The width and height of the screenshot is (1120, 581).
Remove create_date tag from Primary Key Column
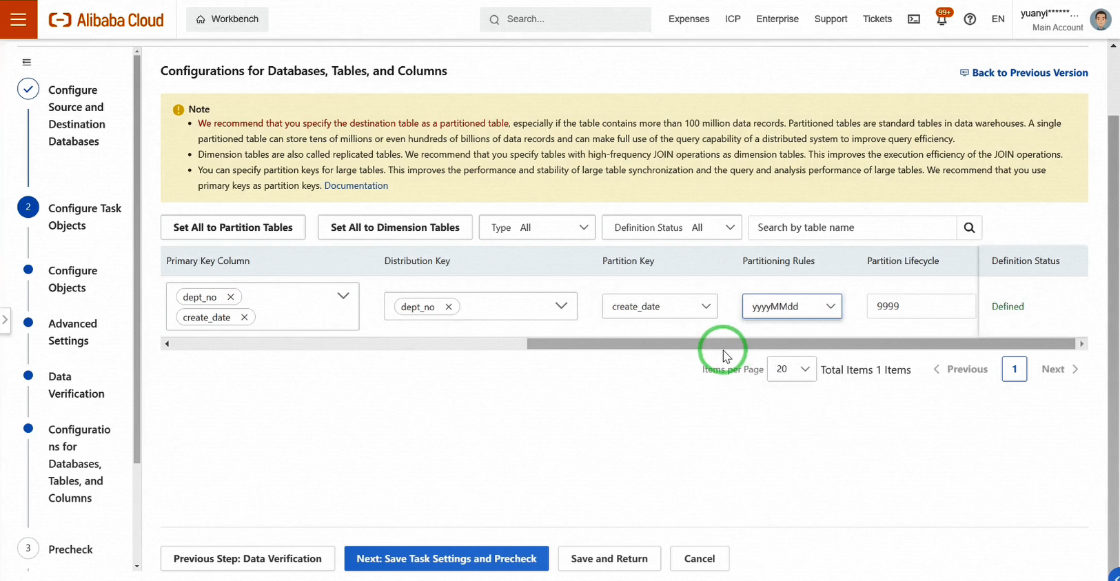click(x=244, y=317)
